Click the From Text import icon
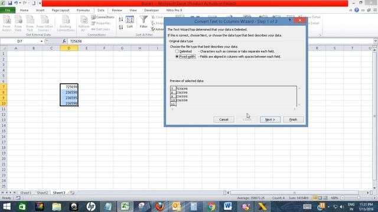 30,23
